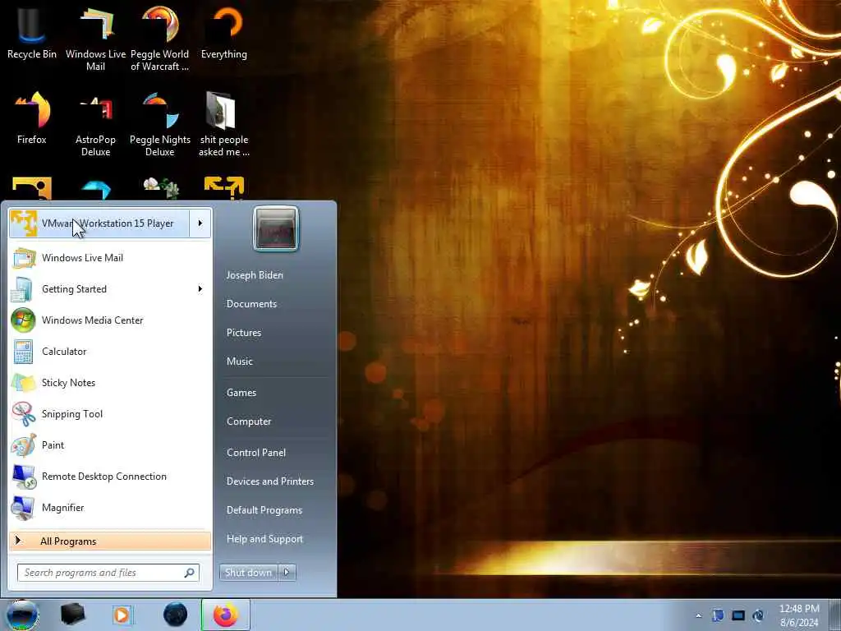Show hidden system tray icons
Image resolution: width=841 pixels, height=631 pixels.
click(698, 615)
